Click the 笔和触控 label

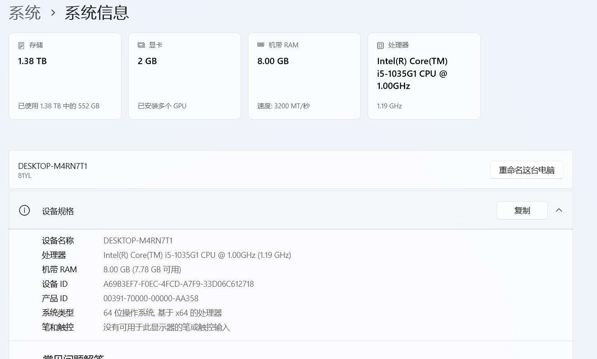tap(58, 327)
